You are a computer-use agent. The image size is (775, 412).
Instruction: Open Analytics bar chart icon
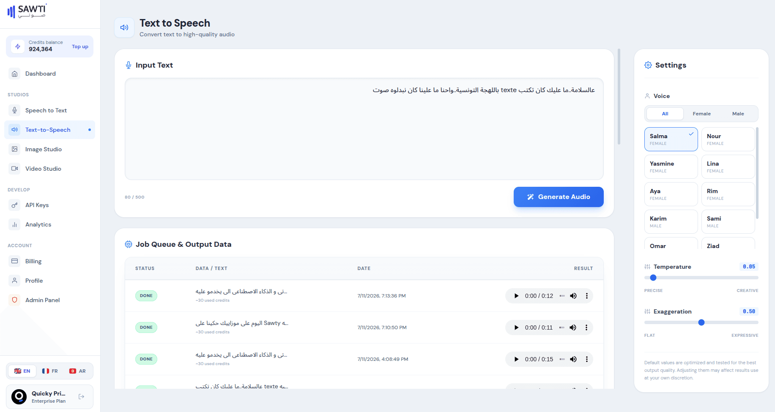pos(15,224)
